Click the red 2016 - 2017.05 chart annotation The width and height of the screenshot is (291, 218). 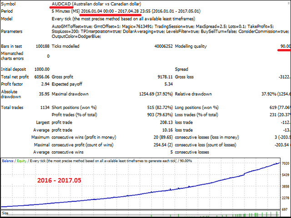tap(60, 181)
